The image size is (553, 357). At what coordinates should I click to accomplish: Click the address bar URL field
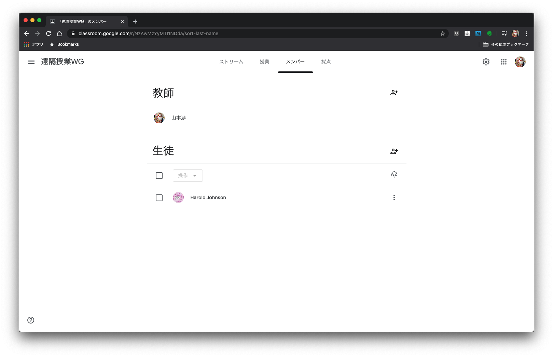(239, 33)
